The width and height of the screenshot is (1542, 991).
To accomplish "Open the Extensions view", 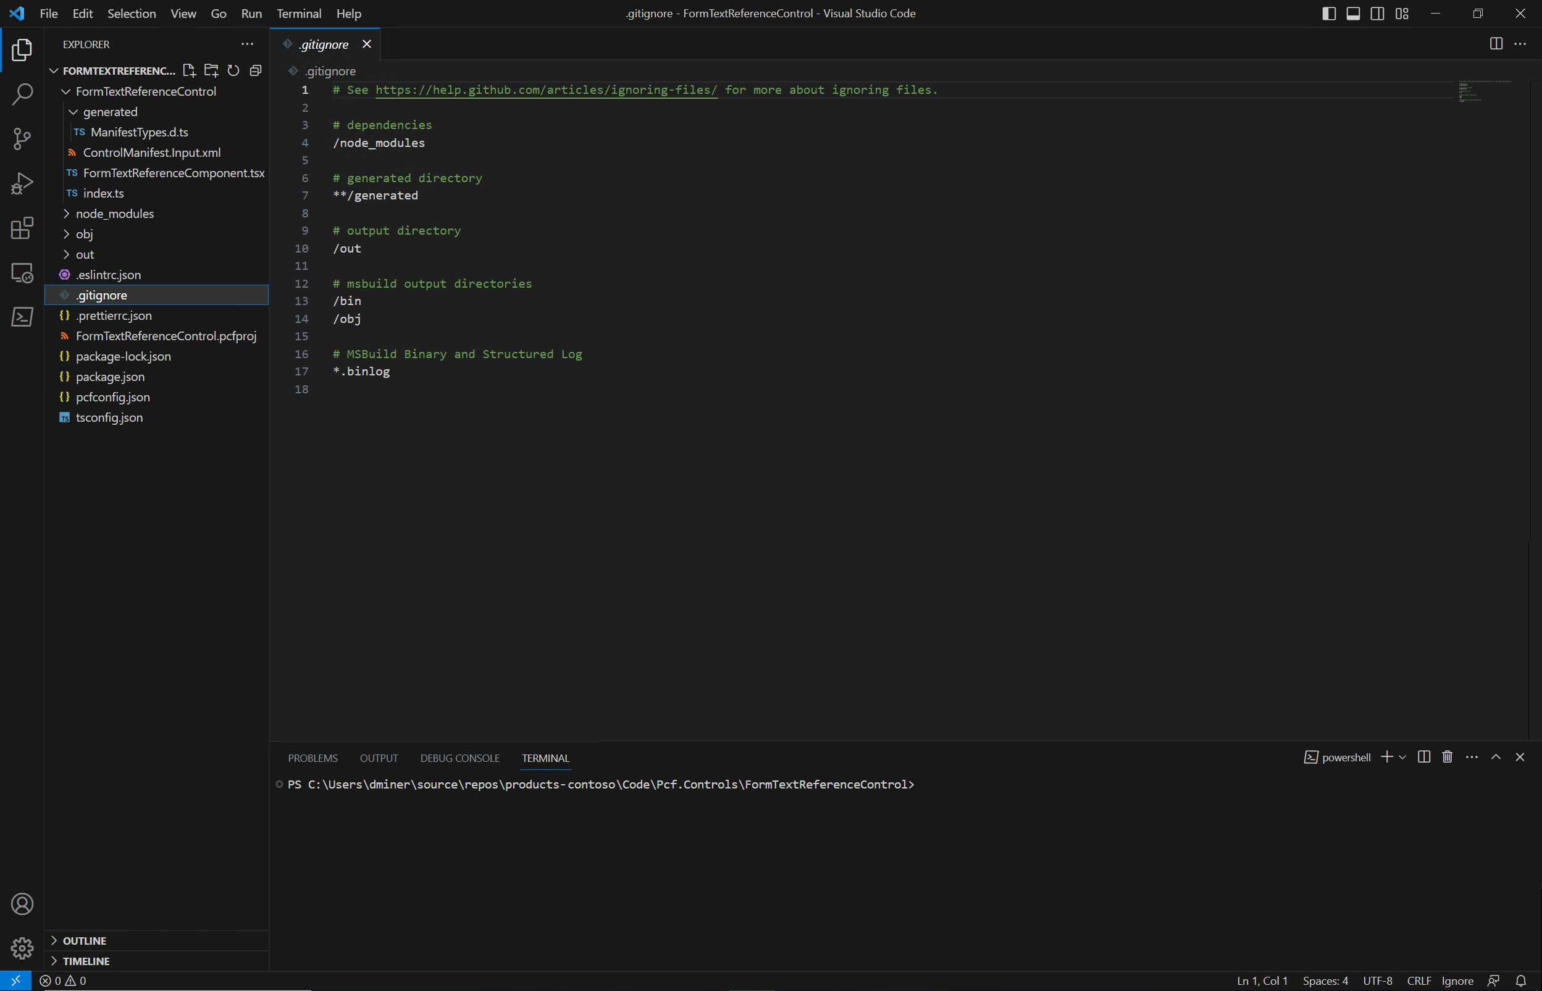I will coord(22,228).
